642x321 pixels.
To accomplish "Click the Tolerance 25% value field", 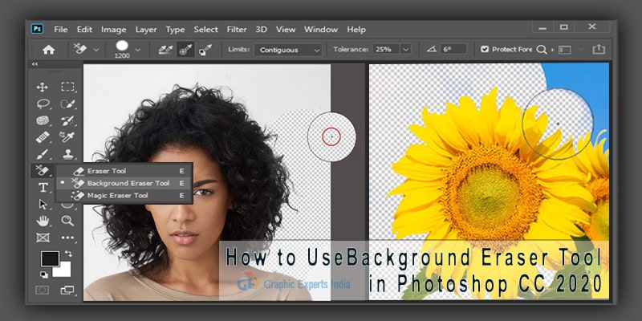I will coord(384,50).
